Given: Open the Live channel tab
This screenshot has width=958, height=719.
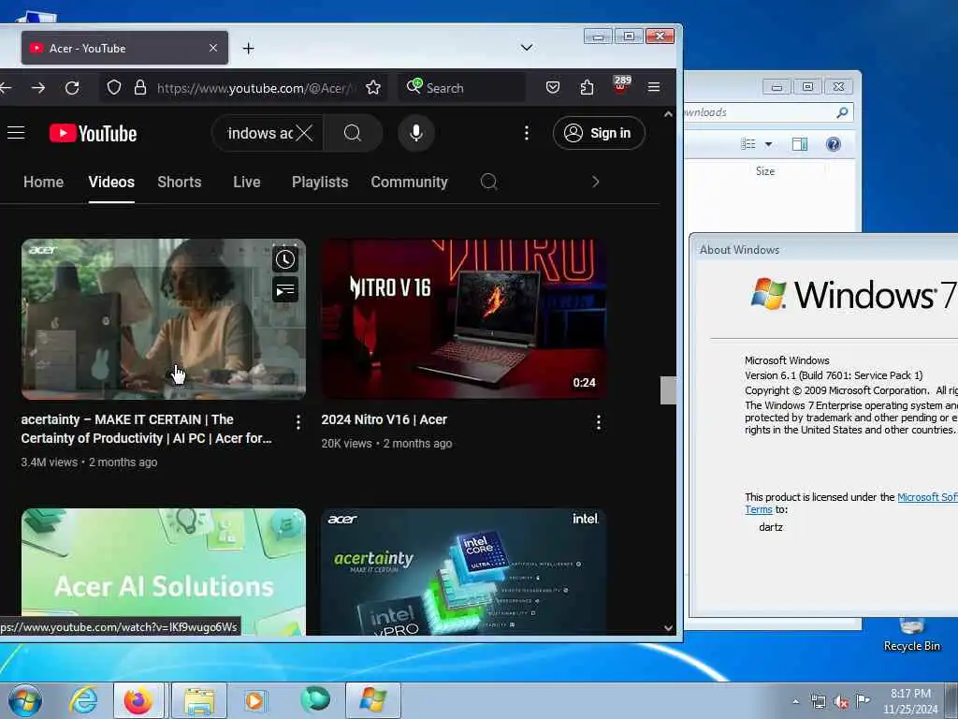Looking at the screenshot, I should 247,182.
